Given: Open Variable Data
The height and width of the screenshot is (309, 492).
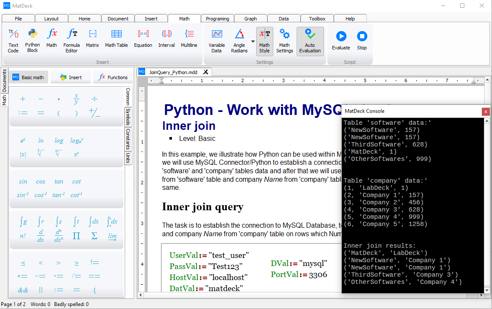Looking at the screenshot, I should 217,41.
